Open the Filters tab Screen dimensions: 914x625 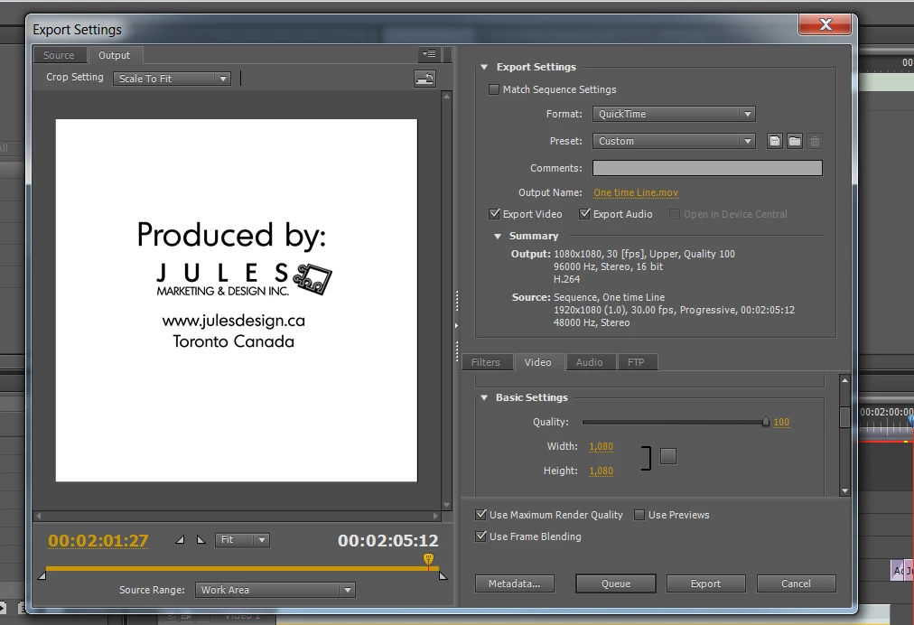pos(486,362)
